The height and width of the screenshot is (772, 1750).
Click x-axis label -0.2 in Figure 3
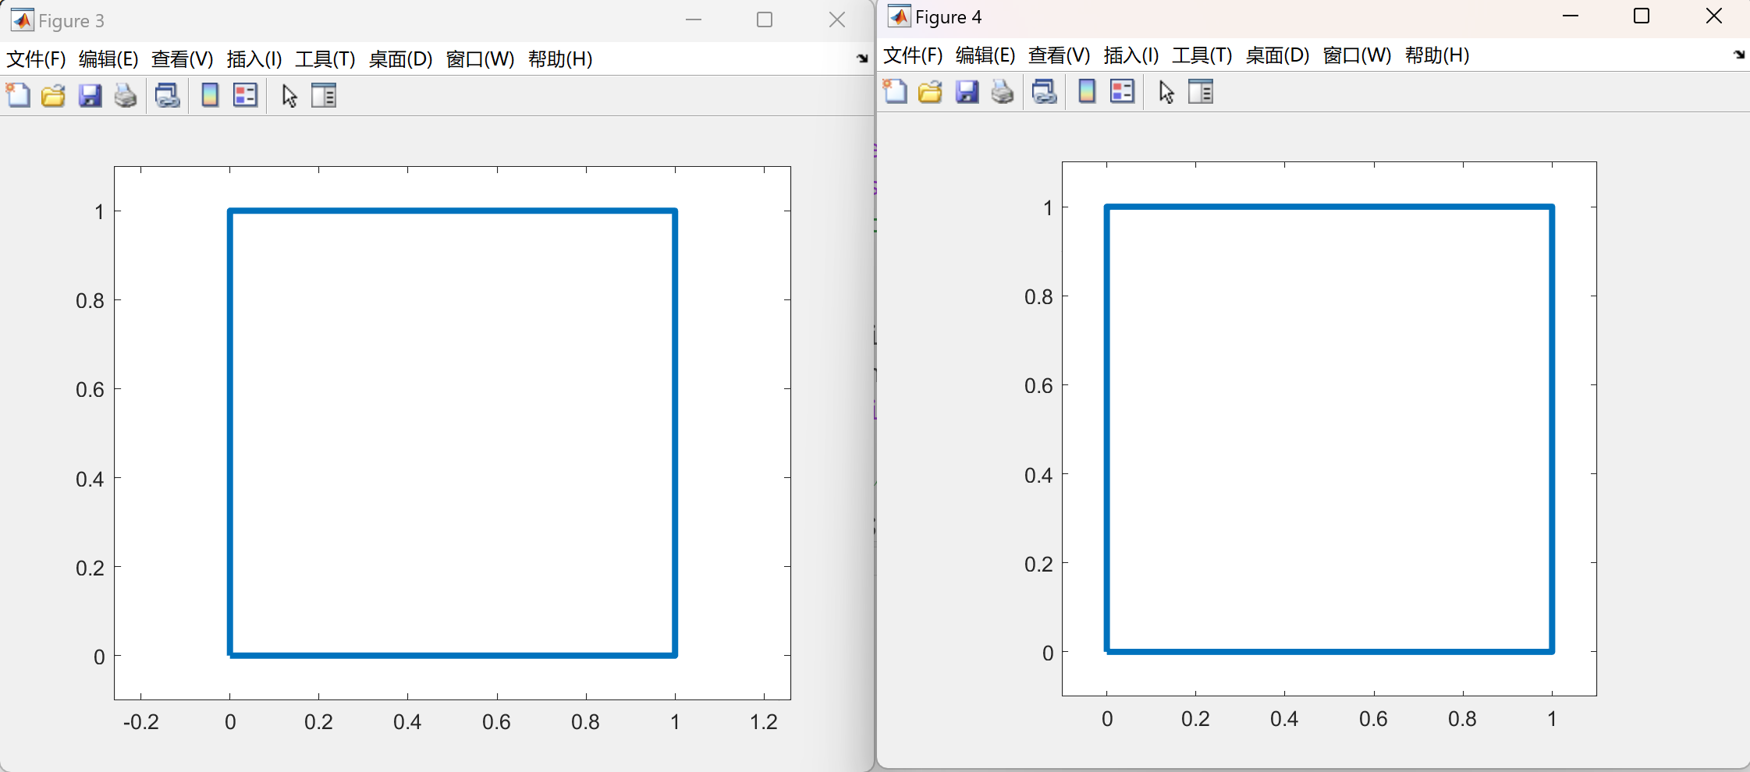coord(140,722)
